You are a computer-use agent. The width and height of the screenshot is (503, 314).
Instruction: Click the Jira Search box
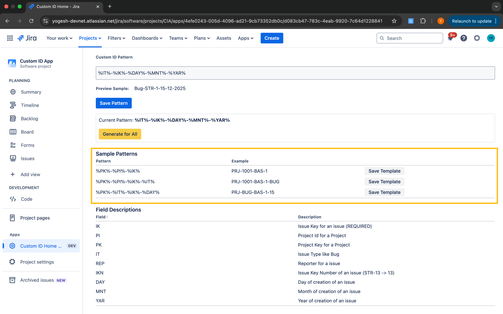[x=410, y=38]
